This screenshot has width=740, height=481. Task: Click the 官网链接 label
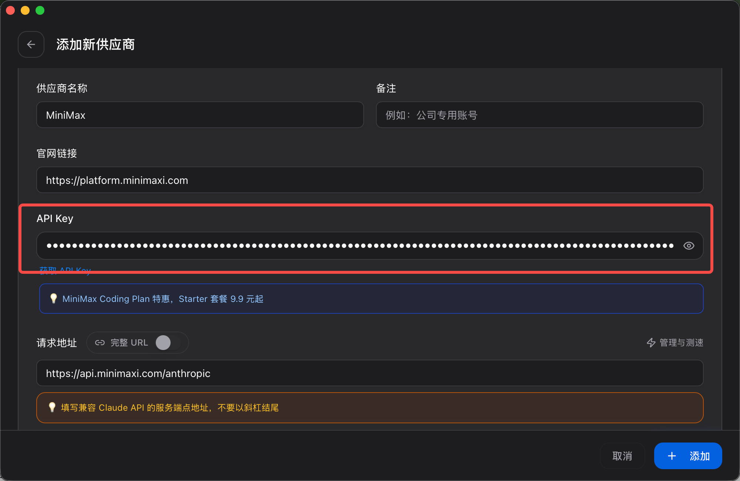pyautogui.click(x=57, y=154)
